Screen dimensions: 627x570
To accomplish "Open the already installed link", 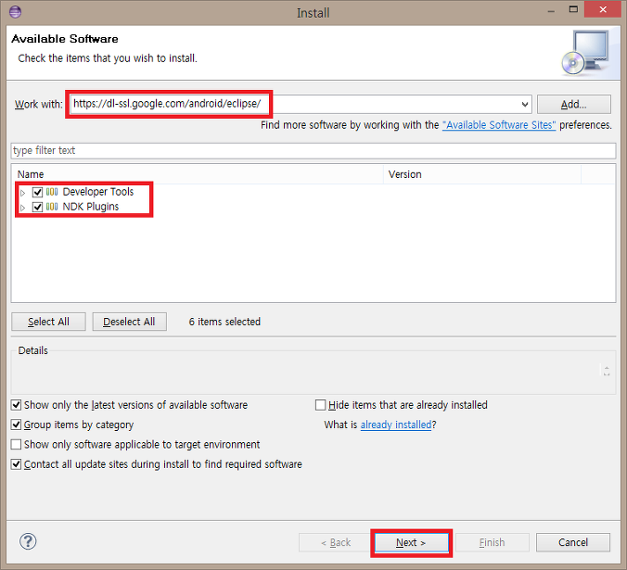I will [x=396, y=424].
